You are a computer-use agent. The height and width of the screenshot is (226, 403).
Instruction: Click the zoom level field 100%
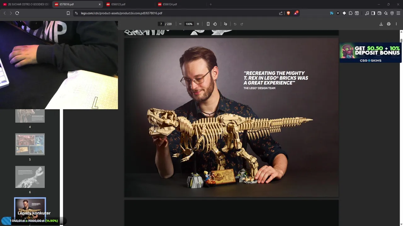point(189,24)
